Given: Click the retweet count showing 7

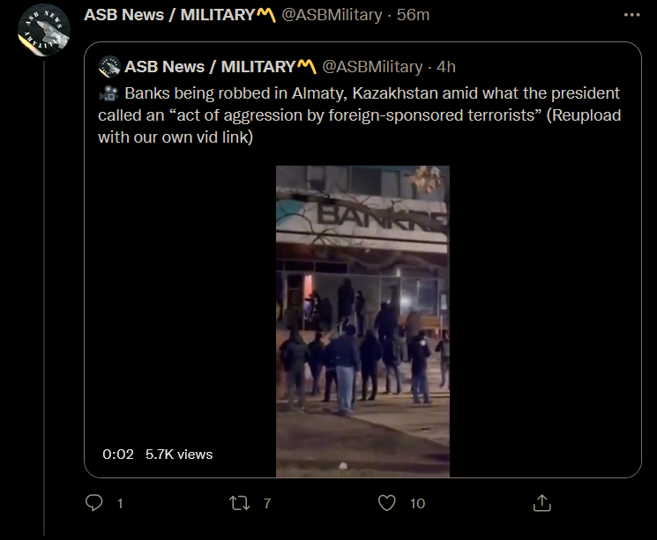Looking at the screenshot, I should coord(266,504).
